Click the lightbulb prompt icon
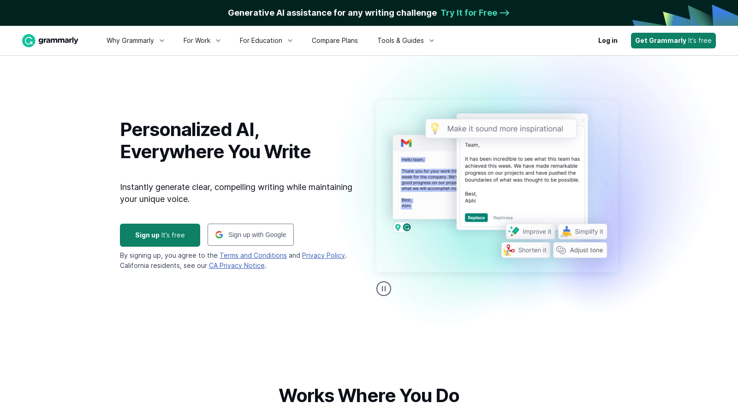Image resolution: width=738 pixels, height=415 pixels. [435, 128]
